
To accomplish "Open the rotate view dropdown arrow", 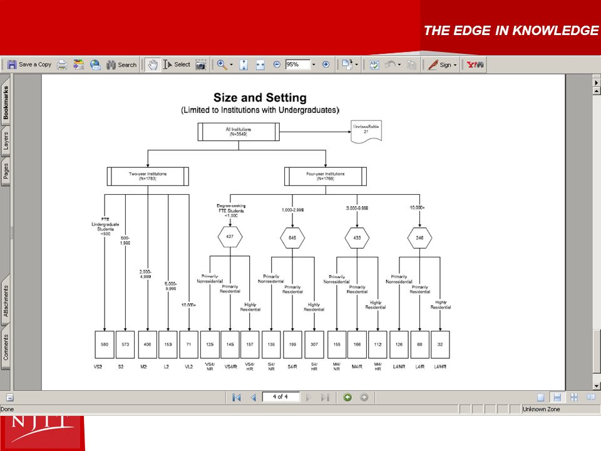I will tap(356, 65).
